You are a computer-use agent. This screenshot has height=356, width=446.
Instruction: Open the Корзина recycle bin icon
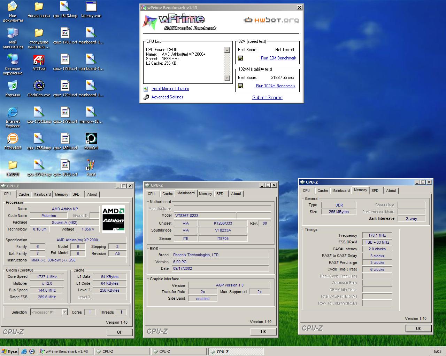13,86
